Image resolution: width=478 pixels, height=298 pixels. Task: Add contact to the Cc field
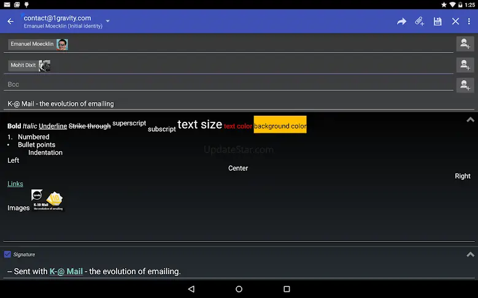coord(465,65)
